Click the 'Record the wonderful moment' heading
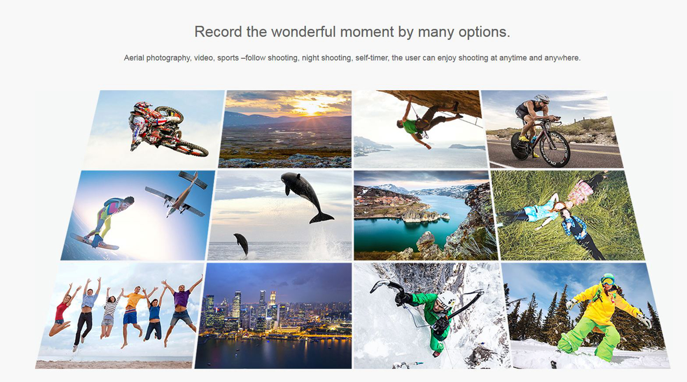687x382 pixels. [x=352, y=32]
